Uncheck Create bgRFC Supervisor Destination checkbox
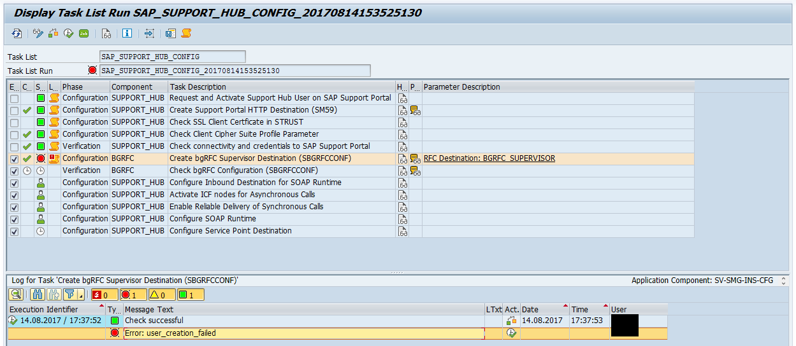This screenshot has height=346, width=796. 14,159
